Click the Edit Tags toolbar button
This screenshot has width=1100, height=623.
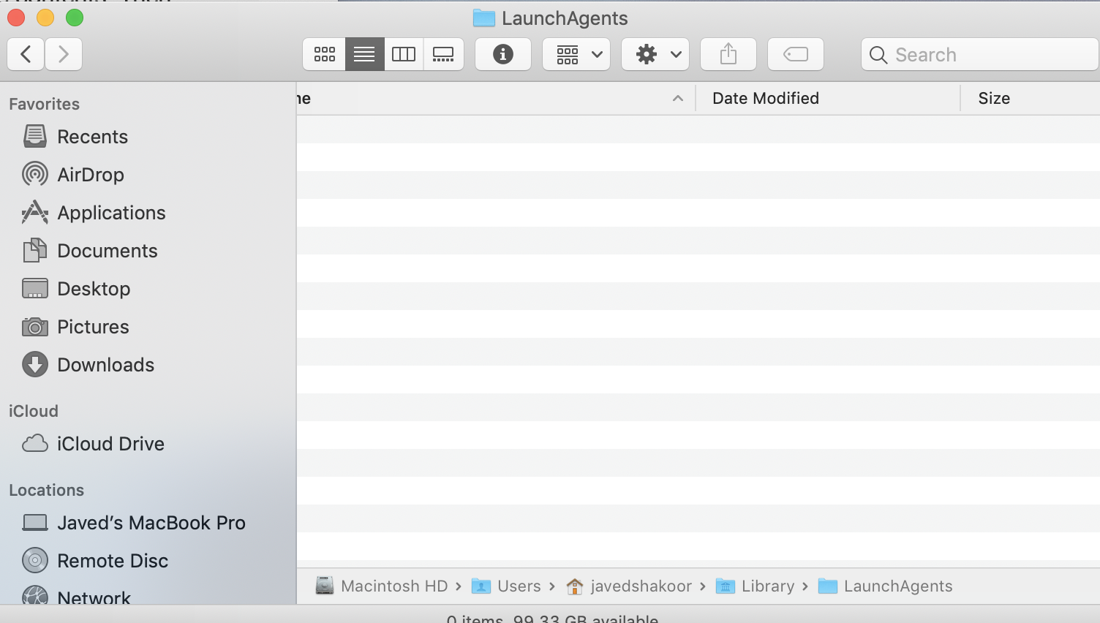tap(796, 54)
